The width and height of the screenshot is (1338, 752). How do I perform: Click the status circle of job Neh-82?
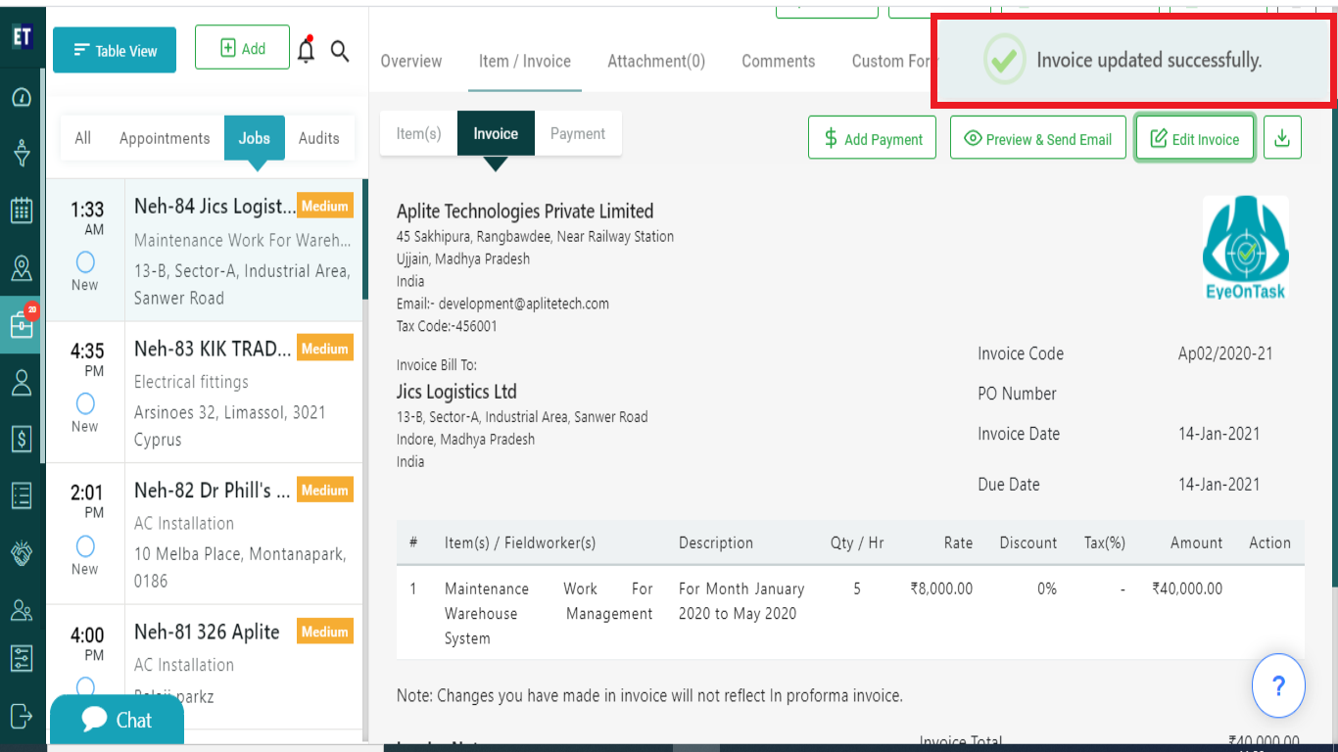[x=85, y=545]
